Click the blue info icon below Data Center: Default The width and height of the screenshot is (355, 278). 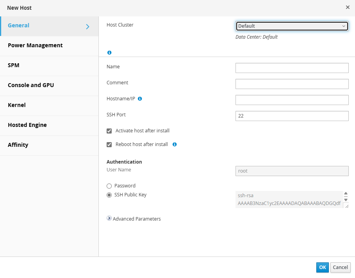[109, 52]
